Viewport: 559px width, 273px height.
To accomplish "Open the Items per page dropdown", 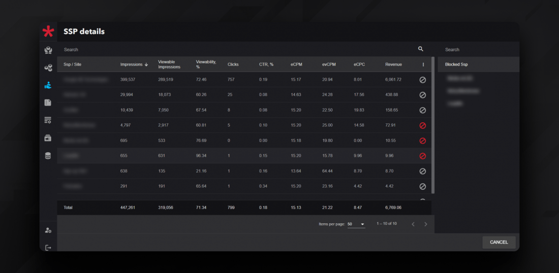I will (356, 224).
